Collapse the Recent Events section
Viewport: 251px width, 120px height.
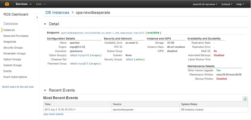(45, 90)
